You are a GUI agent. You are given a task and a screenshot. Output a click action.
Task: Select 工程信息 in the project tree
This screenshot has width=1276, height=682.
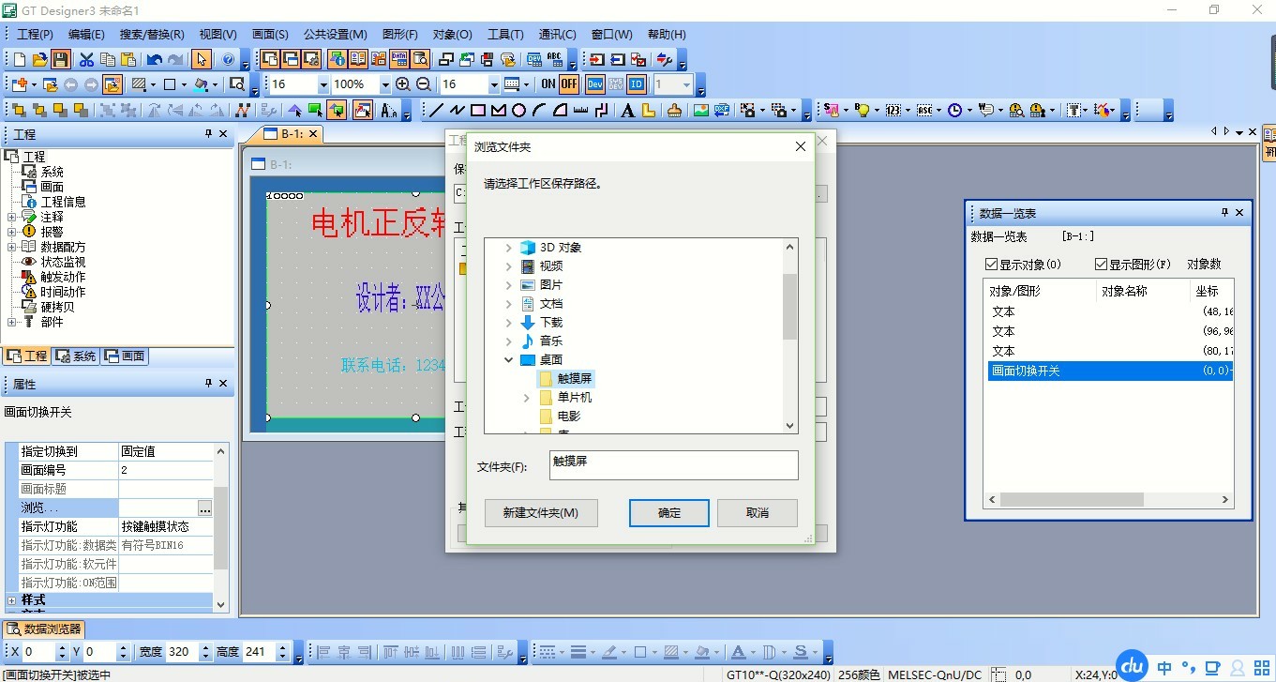63,202
